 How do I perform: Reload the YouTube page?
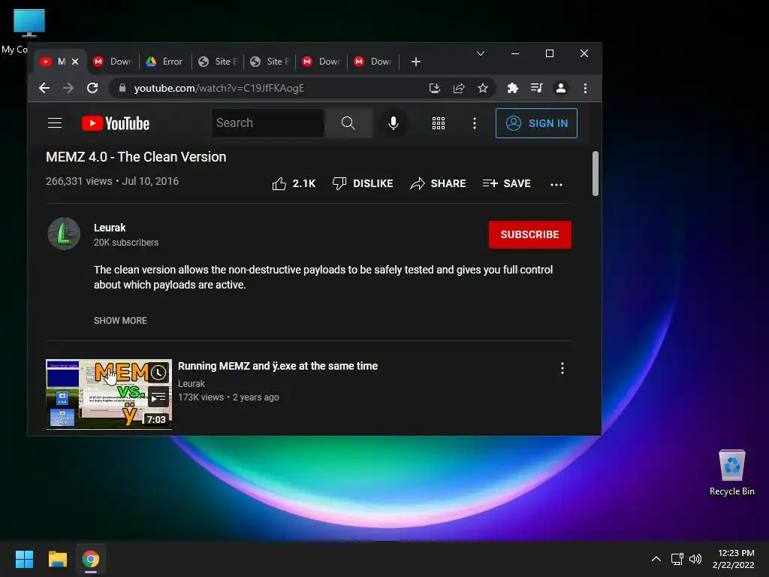[92, 89]
